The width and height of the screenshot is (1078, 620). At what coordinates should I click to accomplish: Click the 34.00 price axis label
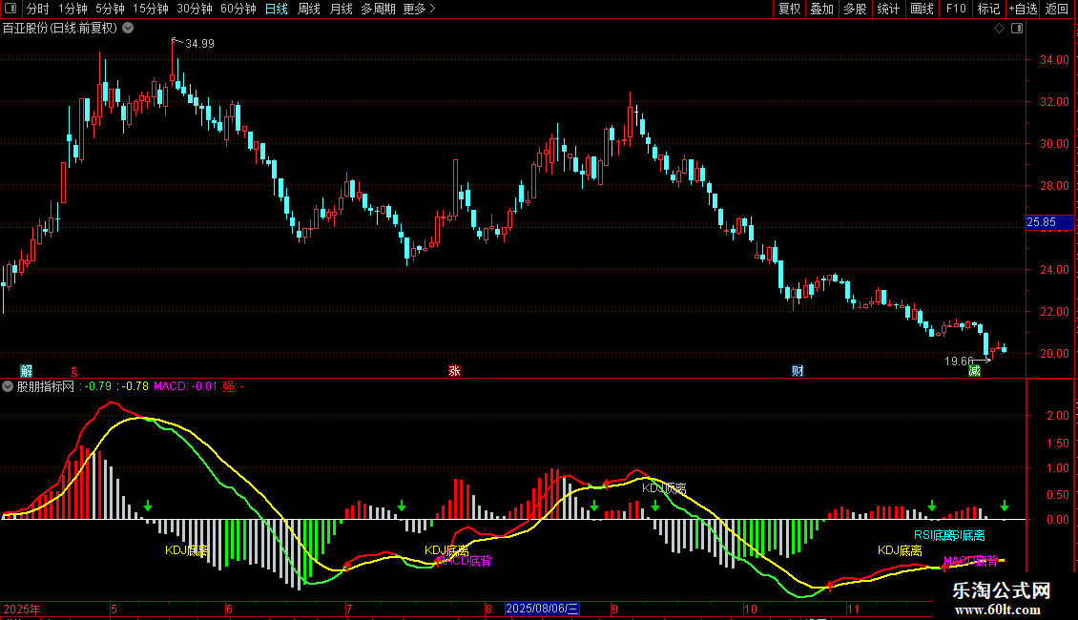[1054, 60]
